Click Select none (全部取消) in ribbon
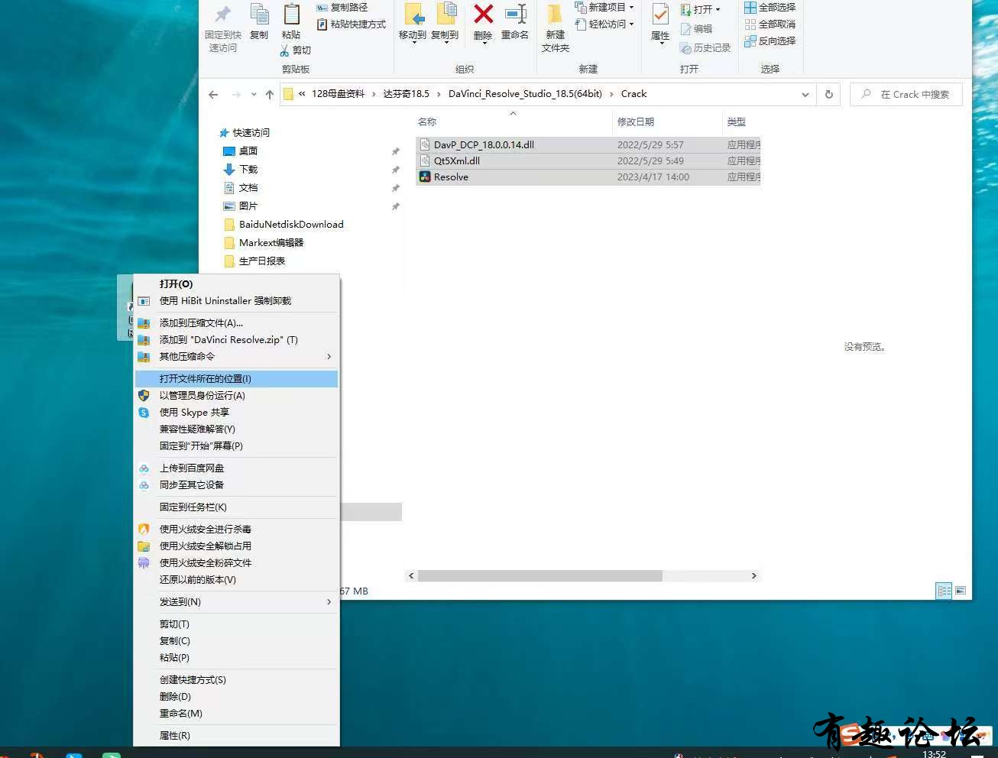 pyautogui.click(x=770, y=24)
